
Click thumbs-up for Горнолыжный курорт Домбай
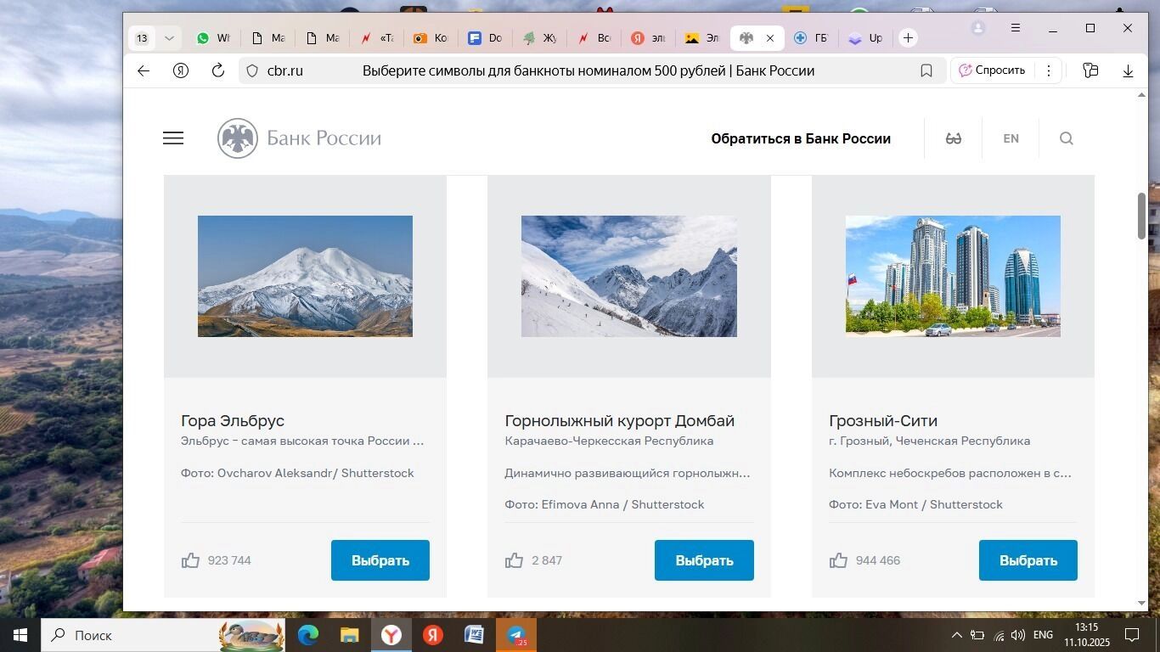coord(515,560)
